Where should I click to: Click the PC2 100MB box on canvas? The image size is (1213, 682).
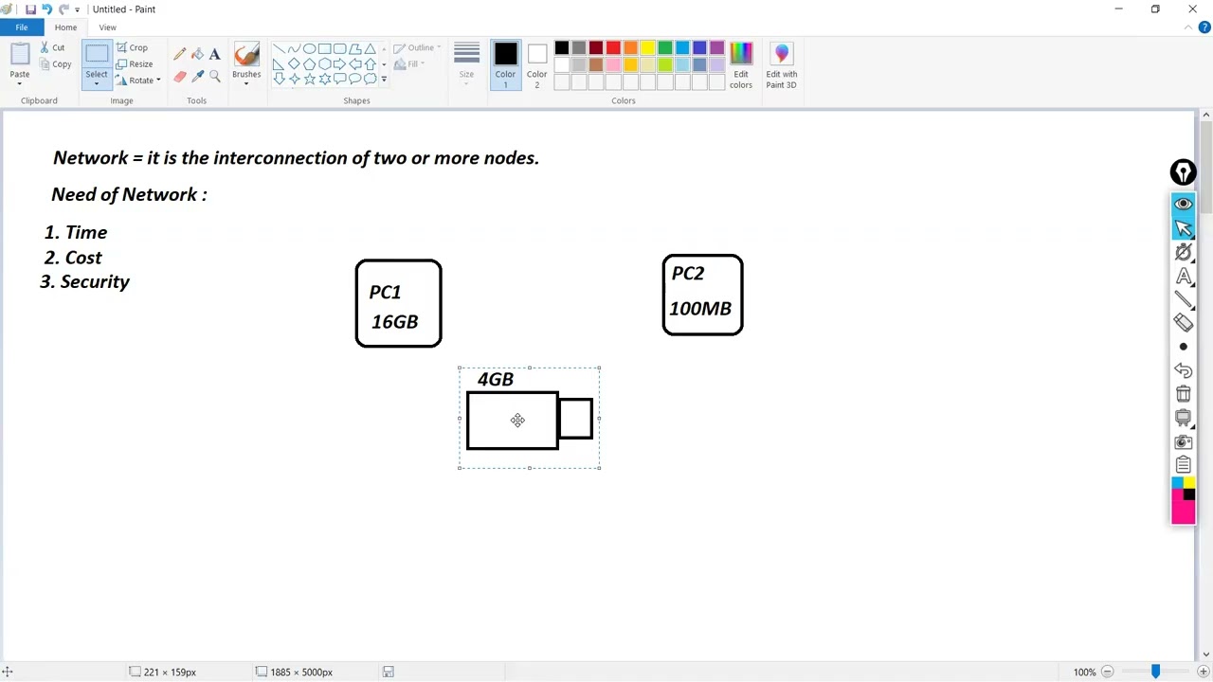(702, 295)
